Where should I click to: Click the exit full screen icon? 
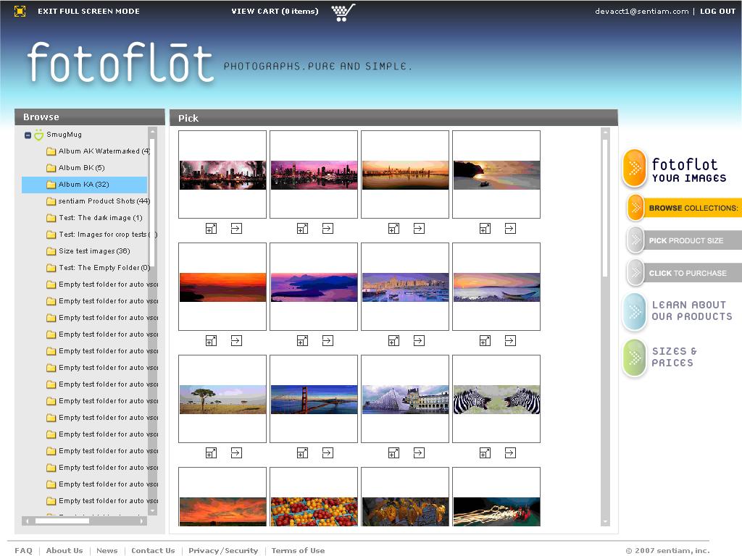pyautogui.click(x=20, y=11)
